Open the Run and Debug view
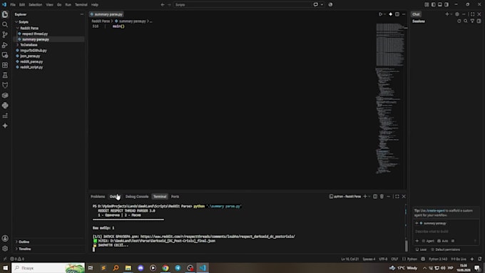This screenshot has width=485, height=273. click(5, 45)
